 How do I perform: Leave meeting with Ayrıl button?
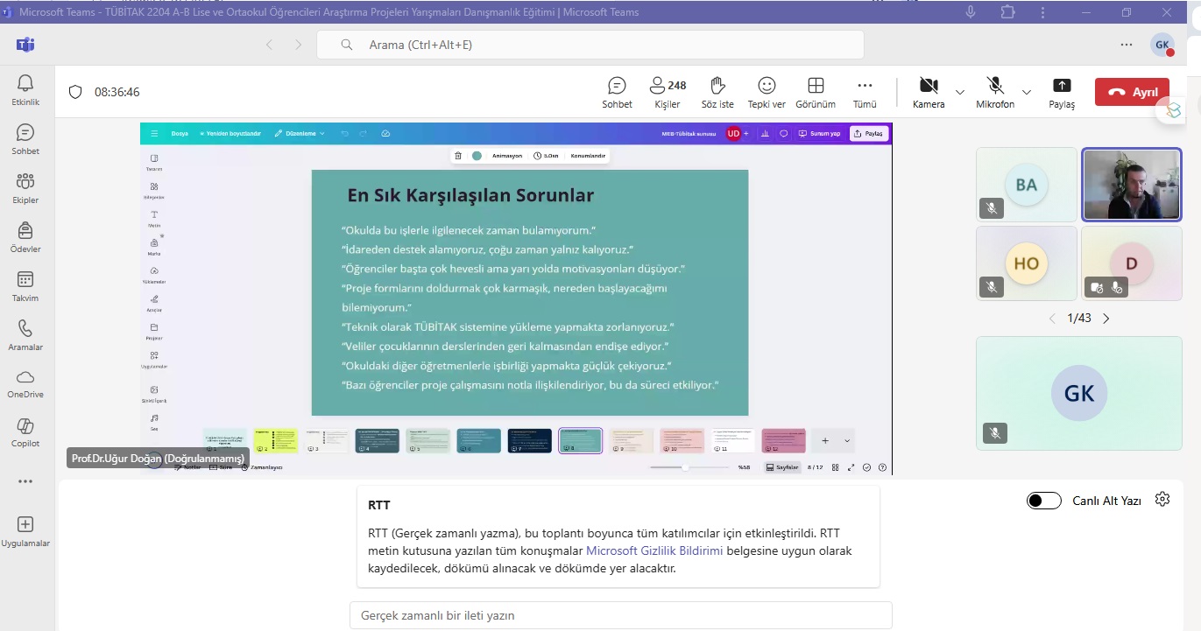[x=1132, y=92]
